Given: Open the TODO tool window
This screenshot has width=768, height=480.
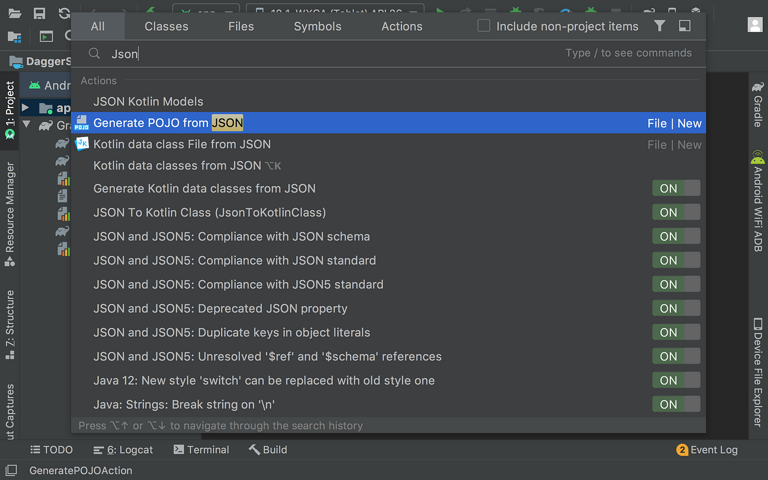Looking at the screenshot, I should (x=52, y=450).
